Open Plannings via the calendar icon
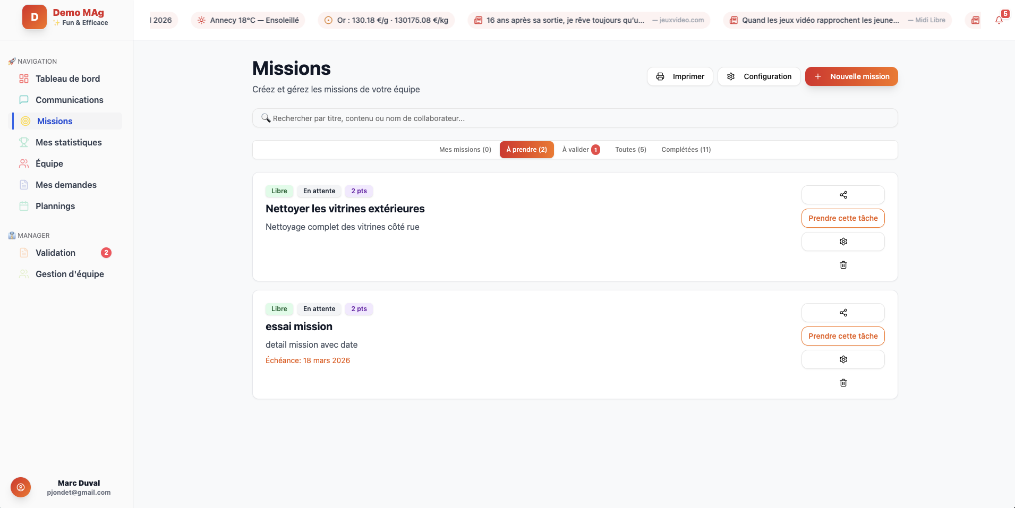Viewport: 1015px width, 508px height. pos(24,206)
